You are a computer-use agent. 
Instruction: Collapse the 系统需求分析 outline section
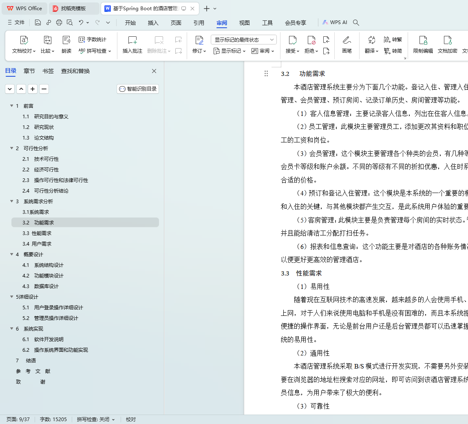[x=12, y=202]
